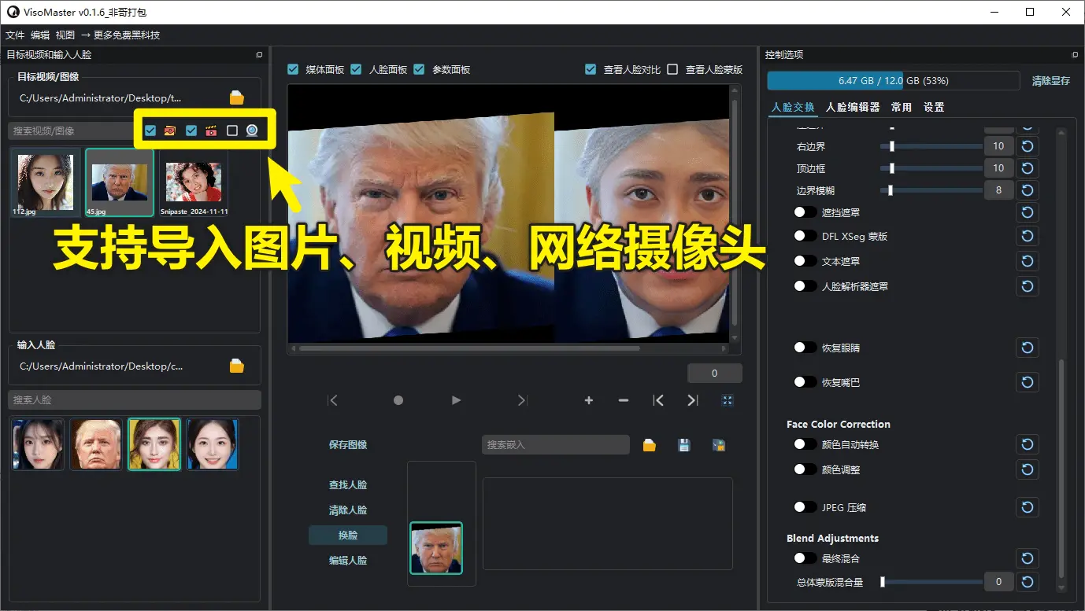Uncheck the 媒体面板 checkbox

click(293, 69)
